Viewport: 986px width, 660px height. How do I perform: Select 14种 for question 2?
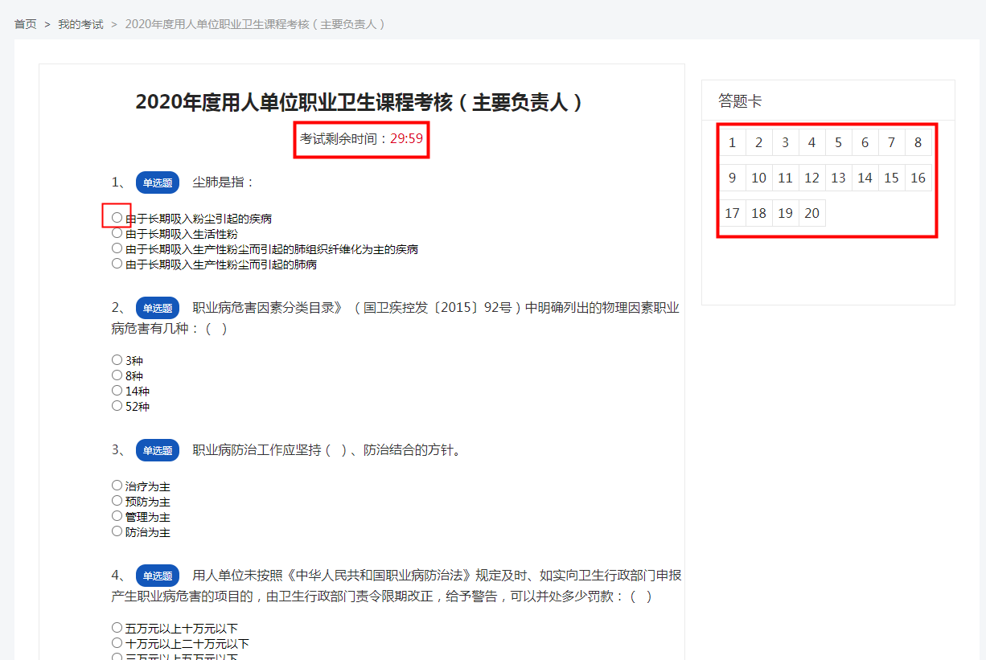pos(117,391)
